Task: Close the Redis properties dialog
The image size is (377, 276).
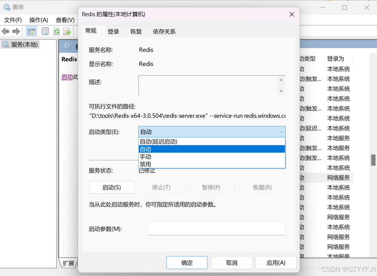Action: (292, 14)
